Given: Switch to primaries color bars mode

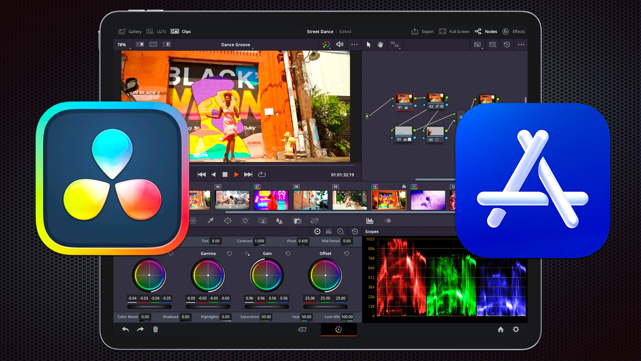Looking at the screenshot, I should pos(329,231).
